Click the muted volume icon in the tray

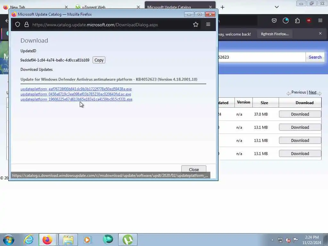(x=288, y=240)
